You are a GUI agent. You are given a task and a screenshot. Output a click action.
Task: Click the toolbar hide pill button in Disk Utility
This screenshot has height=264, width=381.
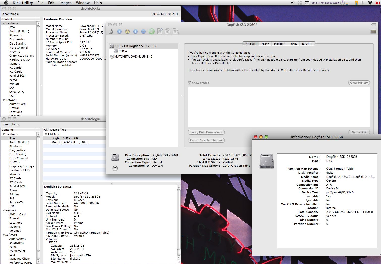(374, 25)
